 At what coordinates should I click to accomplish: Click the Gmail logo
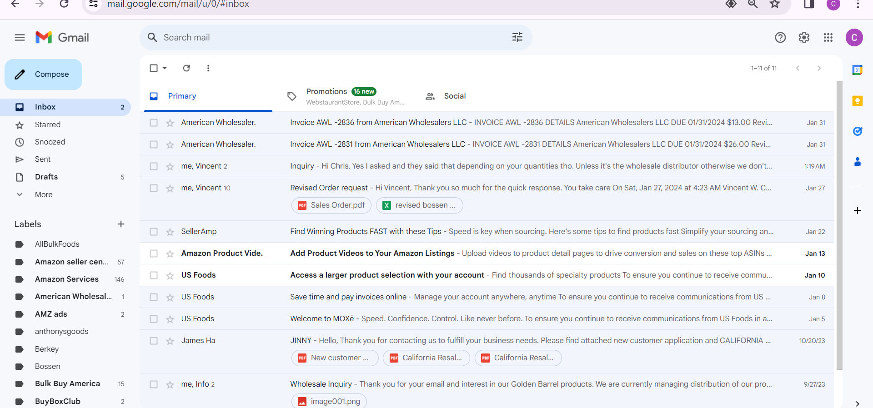[x=62, y=38]
